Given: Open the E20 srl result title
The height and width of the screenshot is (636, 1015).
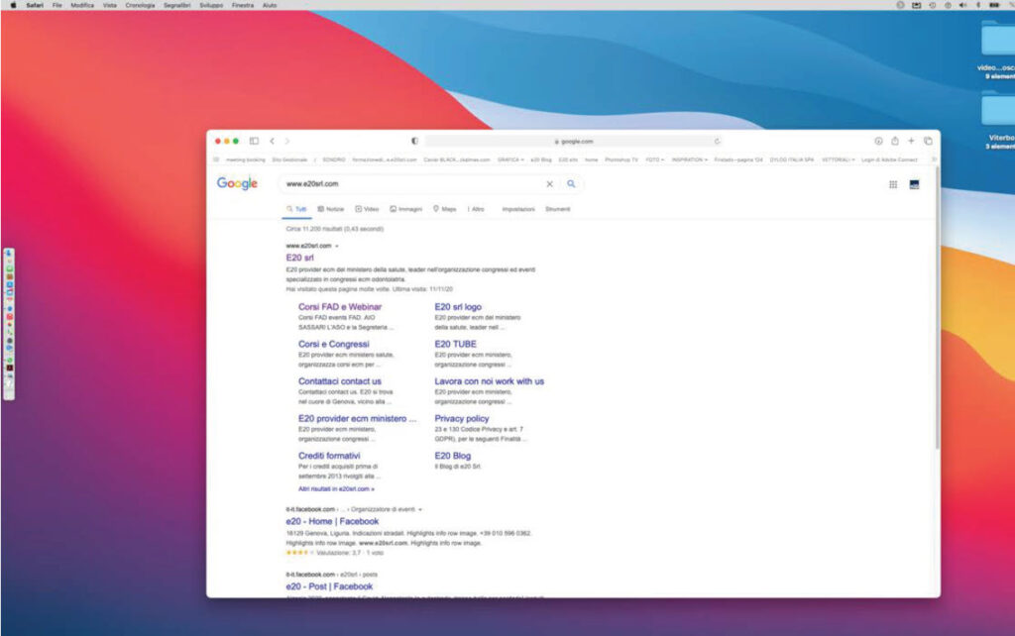Looking at the screenshot, I should (x=299, y=258).
